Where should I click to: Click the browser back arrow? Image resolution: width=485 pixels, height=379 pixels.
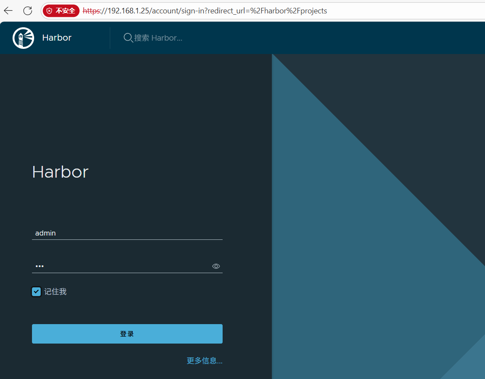pos(8,11)
